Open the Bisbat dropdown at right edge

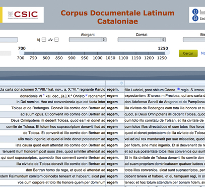click(x=194, y=40)
